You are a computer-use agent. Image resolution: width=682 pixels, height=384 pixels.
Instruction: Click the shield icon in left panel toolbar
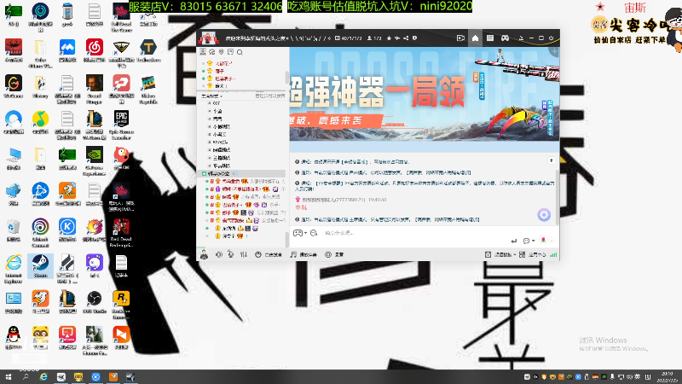[222, 52]
